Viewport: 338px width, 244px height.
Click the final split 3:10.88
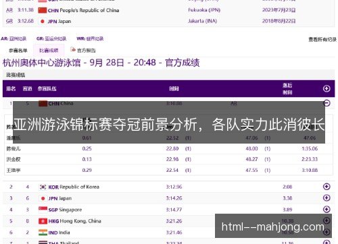click(x=310, y=170)
